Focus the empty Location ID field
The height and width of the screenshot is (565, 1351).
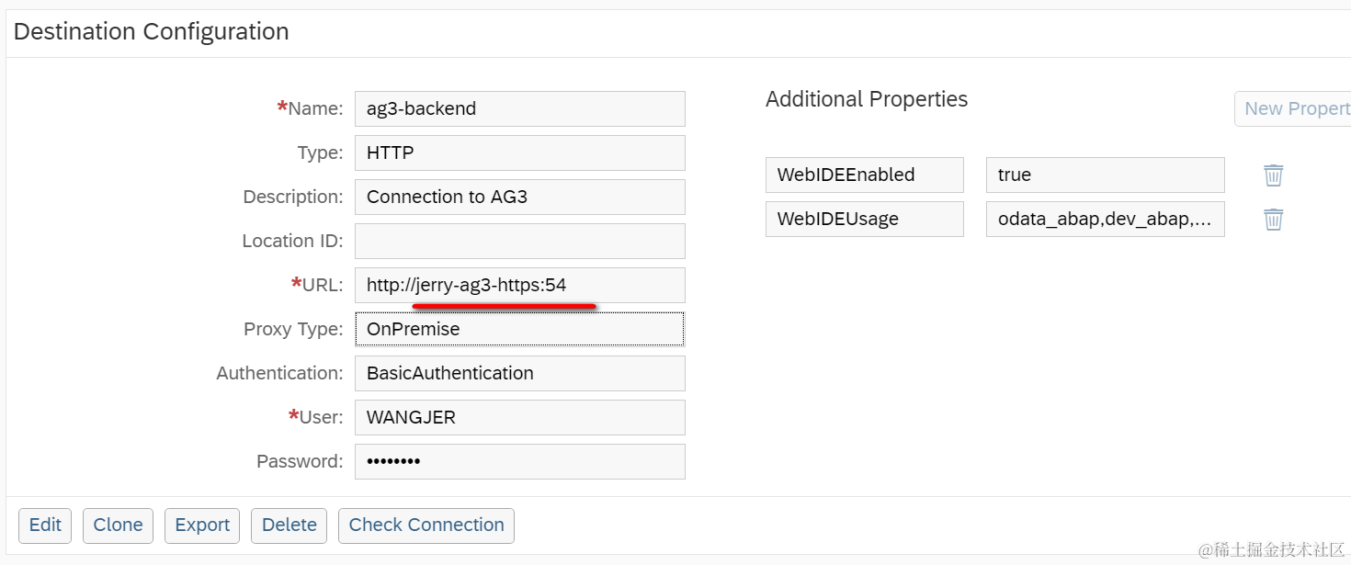coord(519,241)
